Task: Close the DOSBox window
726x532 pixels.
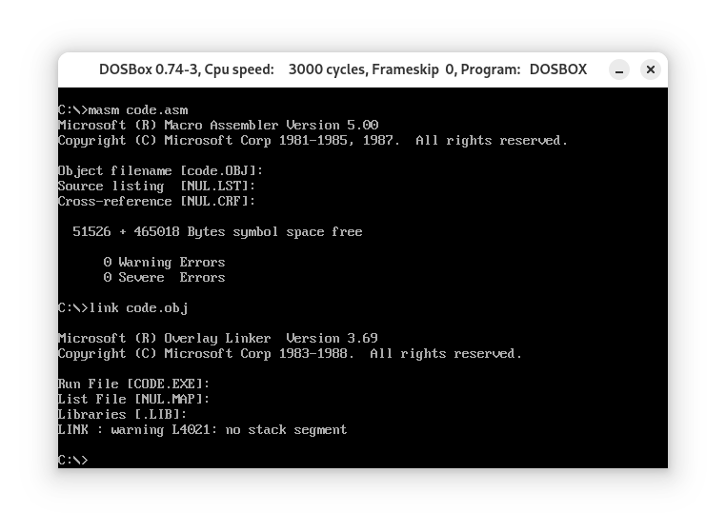Action: (651, 69)
